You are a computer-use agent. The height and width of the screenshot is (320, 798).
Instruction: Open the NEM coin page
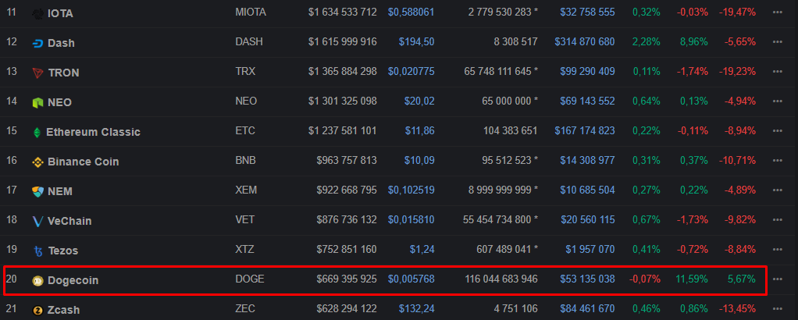click(x=60, y=191)
